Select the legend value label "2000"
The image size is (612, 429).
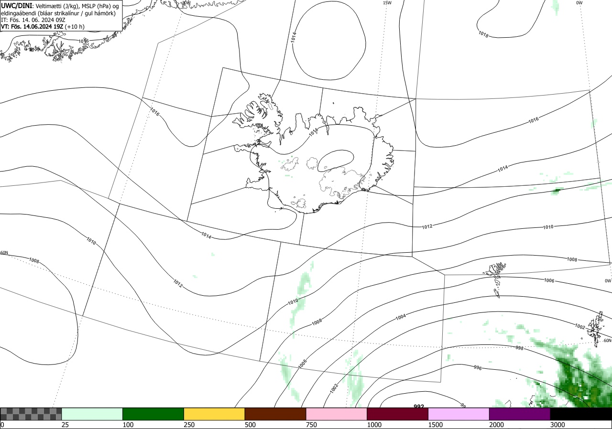click(x=496, y=425)
